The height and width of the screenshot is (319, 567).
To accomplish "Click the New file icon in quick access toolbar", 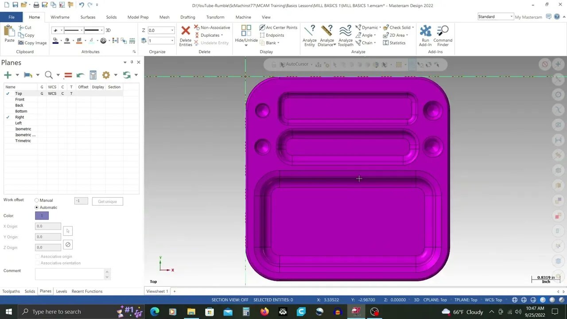I will pos(6,5).
